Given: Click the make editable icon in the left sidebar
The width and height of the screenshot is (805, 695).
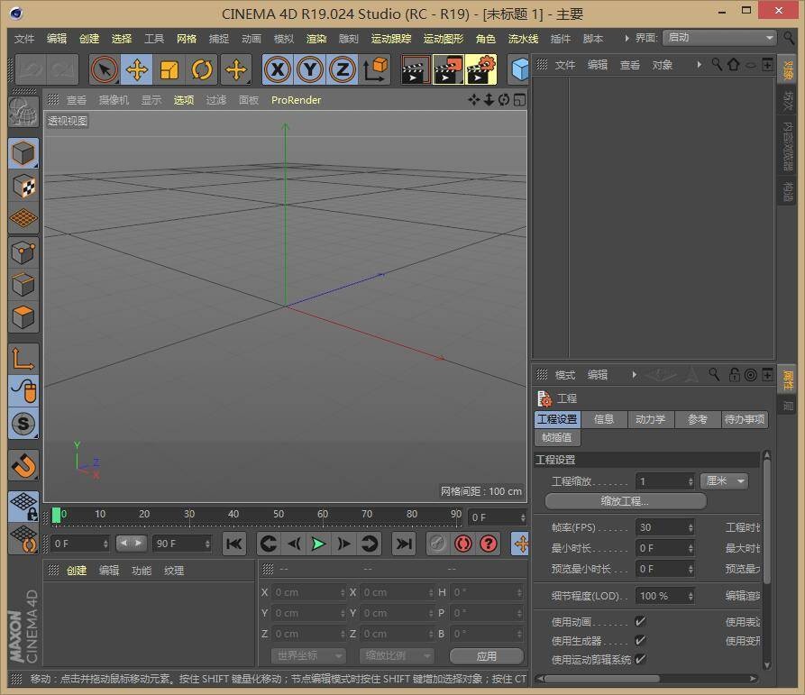Looking at the screenshot, I should (23, 112).
